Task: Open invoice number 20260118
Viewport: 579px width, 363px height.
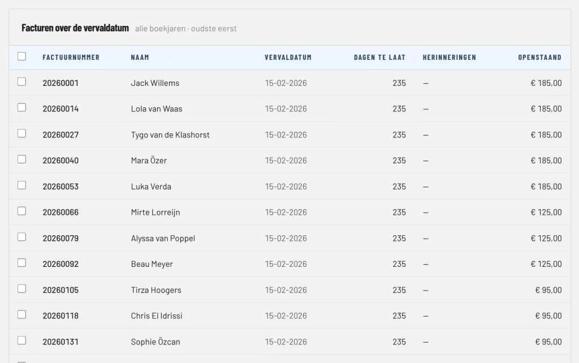Action: (x=61, y=316)
